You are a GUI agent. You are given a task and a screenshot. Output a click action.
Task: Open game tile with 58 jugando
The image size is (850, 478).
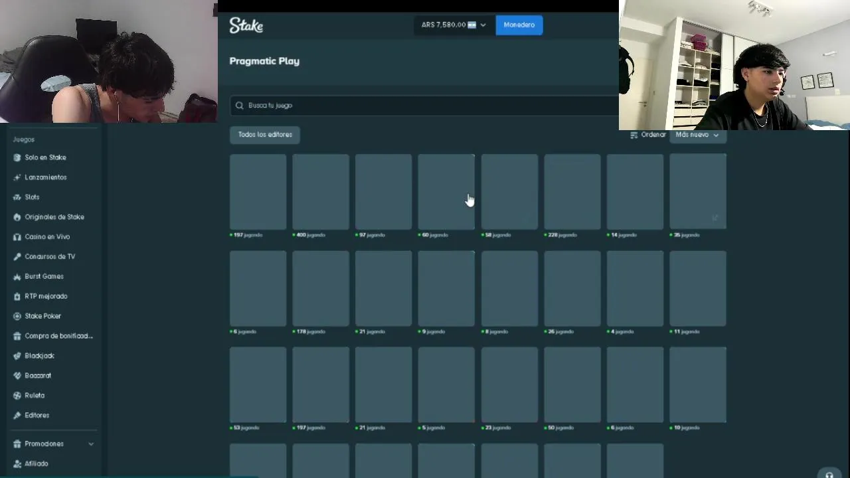tap(509, 192)
